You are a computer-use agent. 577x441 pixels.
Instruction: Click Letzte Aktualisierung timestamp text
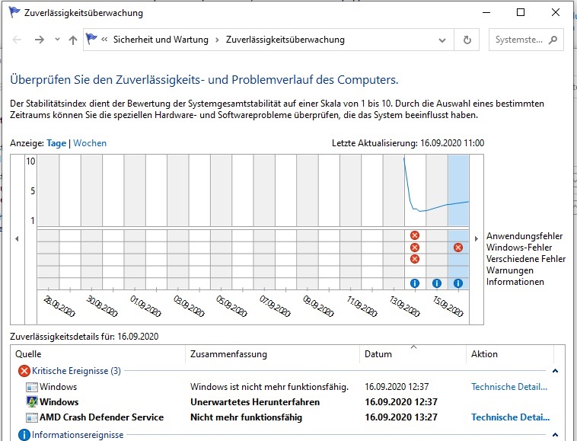(x=408, y=143)
